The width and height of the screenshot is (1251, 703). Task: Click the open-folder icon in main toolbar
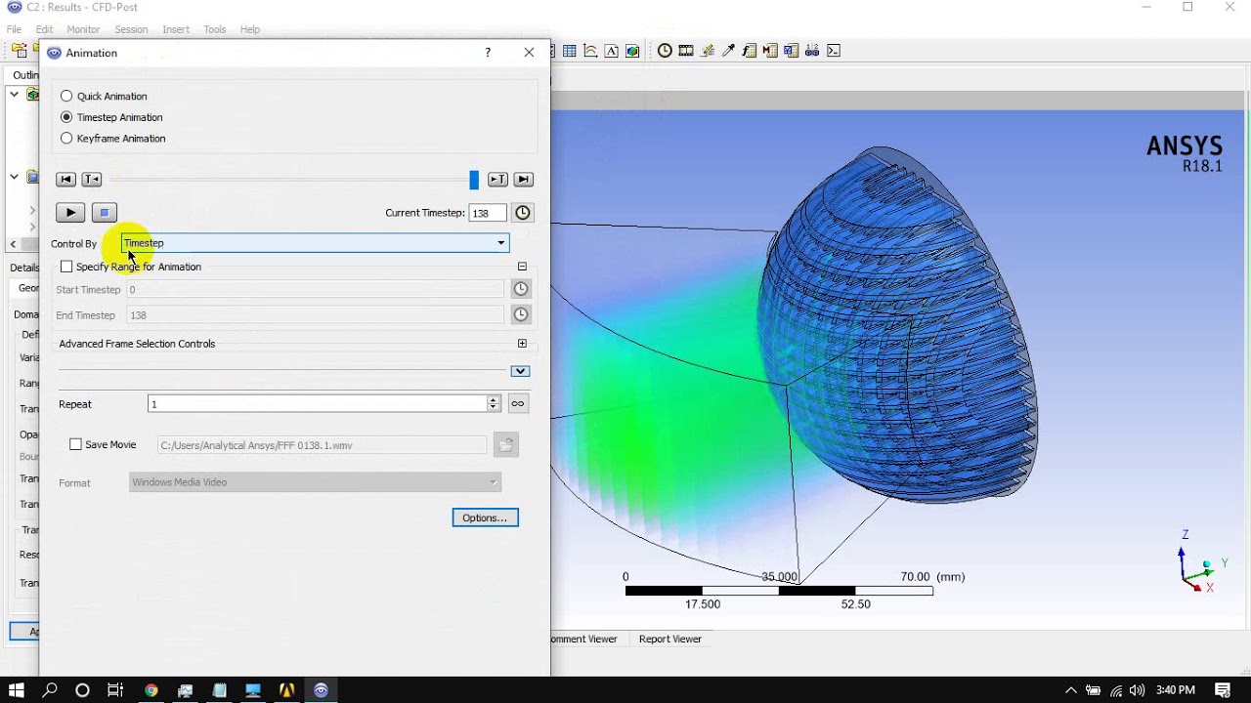point(20,51)
